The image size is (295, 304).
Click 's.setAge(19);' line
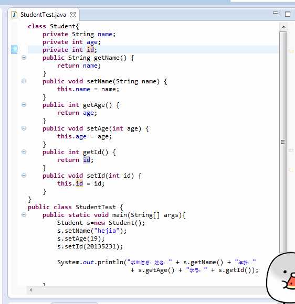coord(81,238)
